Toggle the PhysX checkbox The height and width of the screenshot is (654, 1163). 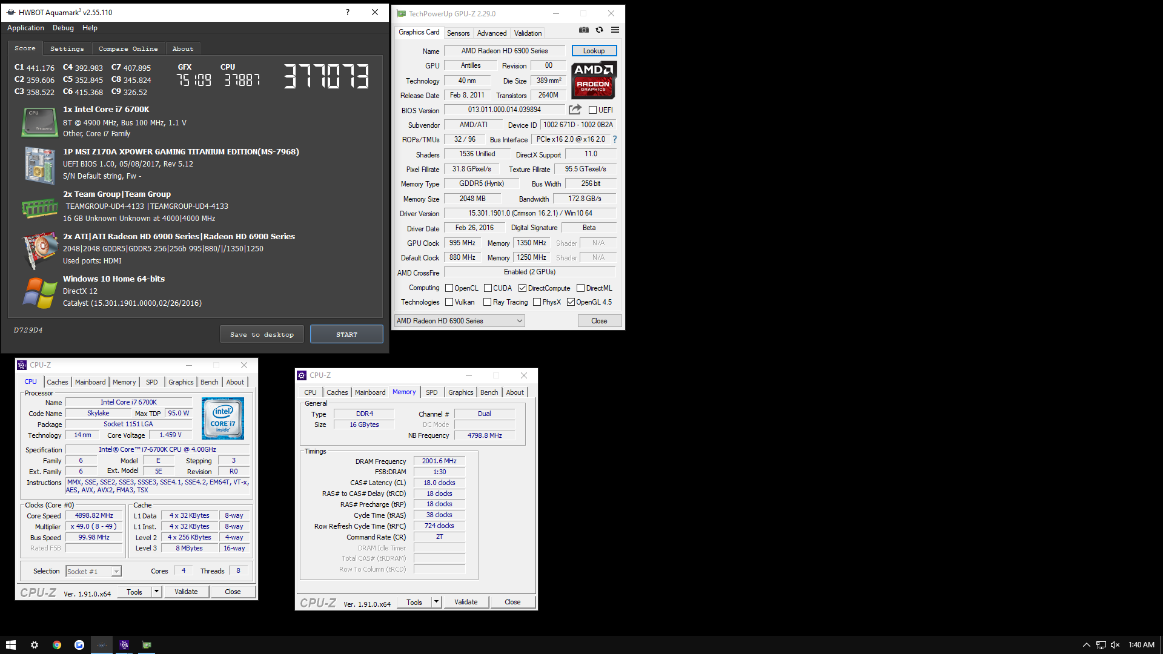coord(537,302)
